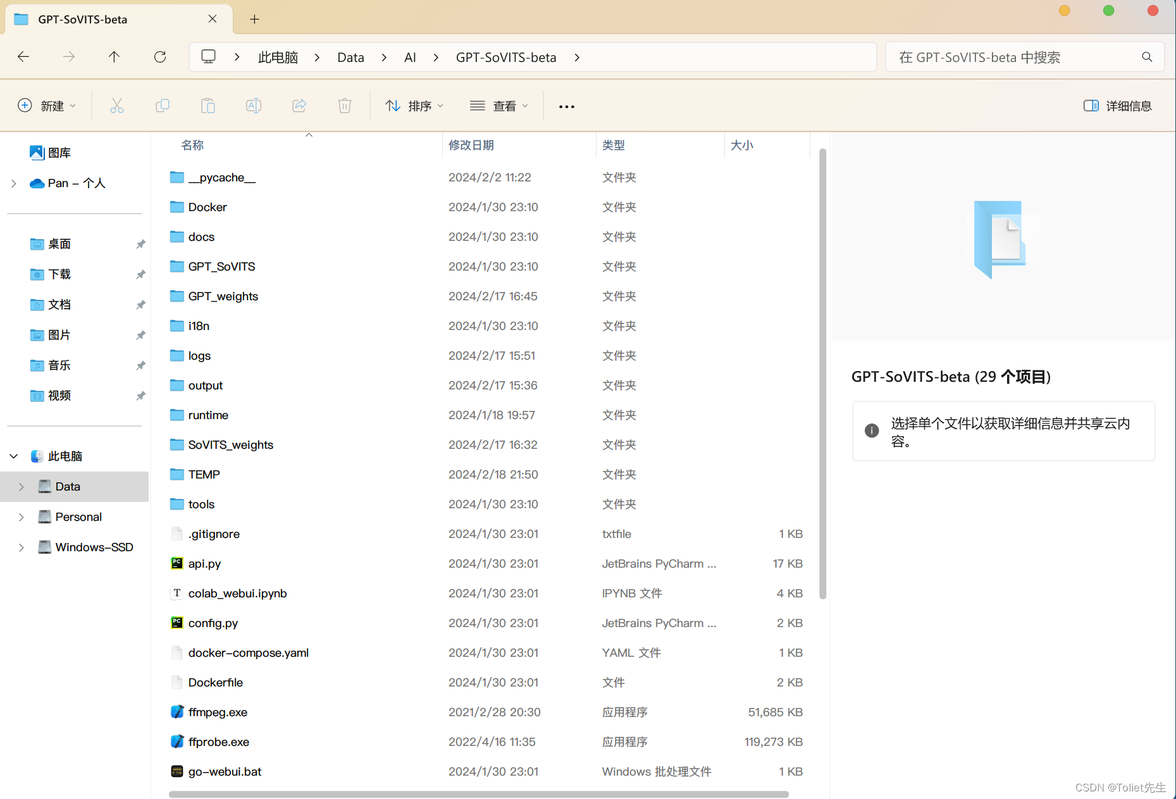Click the computer icon in address bar
The height and width of the screenshot is (799, 1176).
point(208,57)
